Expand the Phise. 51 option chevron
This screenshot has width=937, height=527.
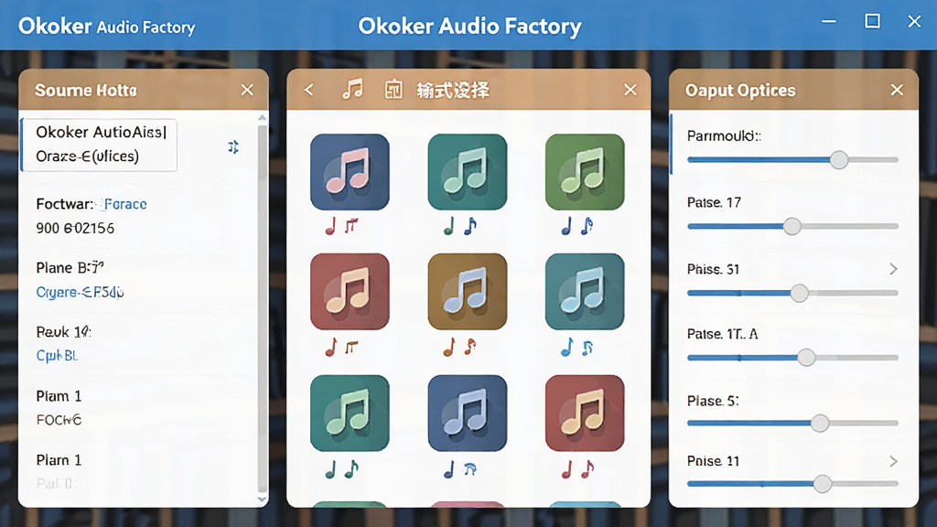coord(893,269)
